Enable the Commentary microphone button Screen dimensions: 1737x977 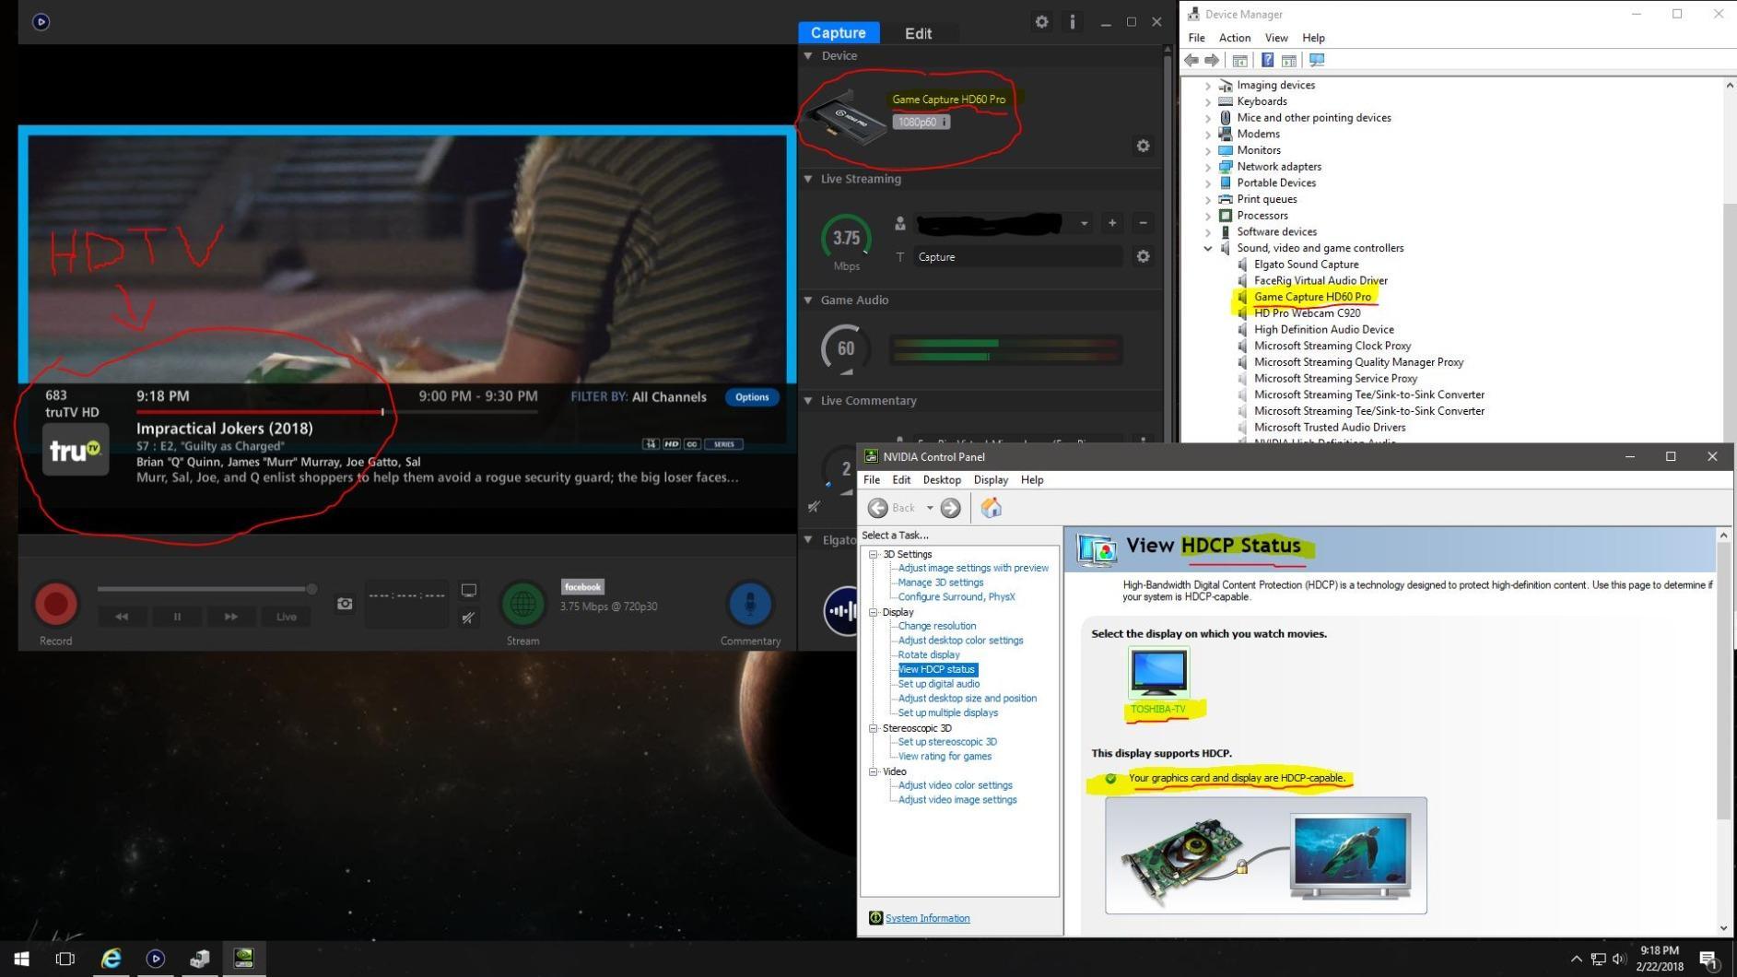point(750,604)
